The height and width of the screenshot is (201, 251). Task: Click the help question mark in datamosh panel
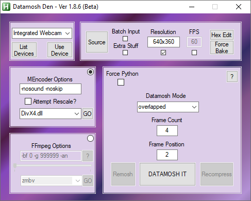(232, 76)
